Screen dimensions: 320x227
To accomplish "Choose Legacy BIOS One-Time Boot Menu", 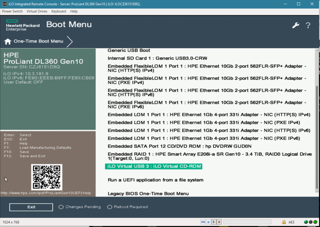I will pyautogui.click(x=148, y=194).
